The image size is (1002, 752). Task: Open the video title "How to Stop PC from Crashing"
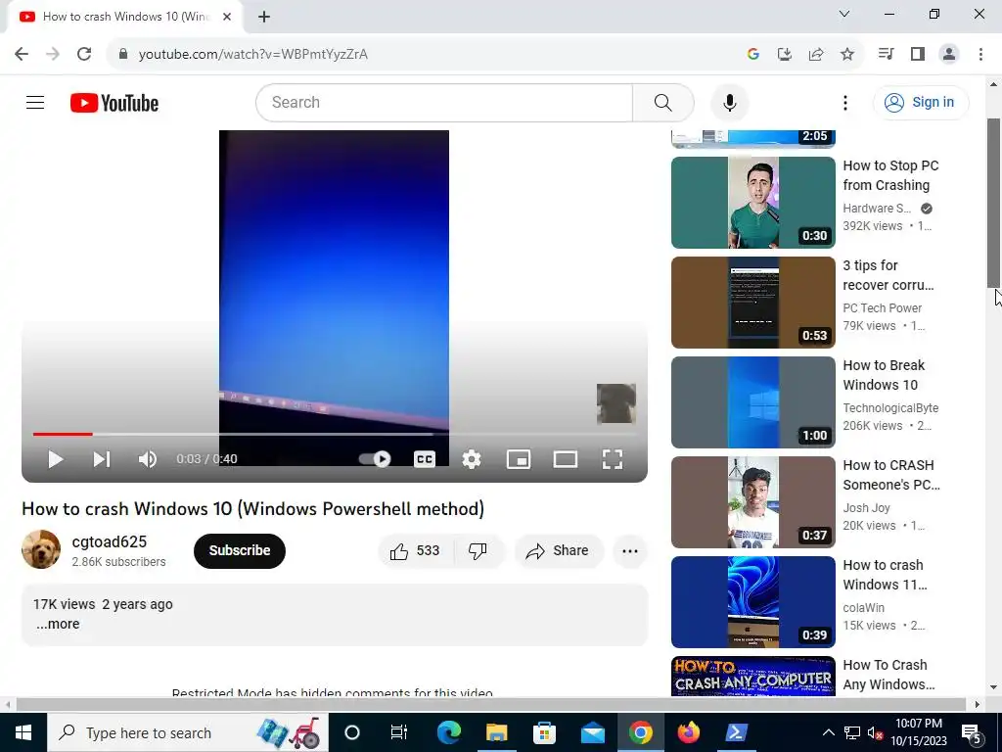[x=890, y=175]
